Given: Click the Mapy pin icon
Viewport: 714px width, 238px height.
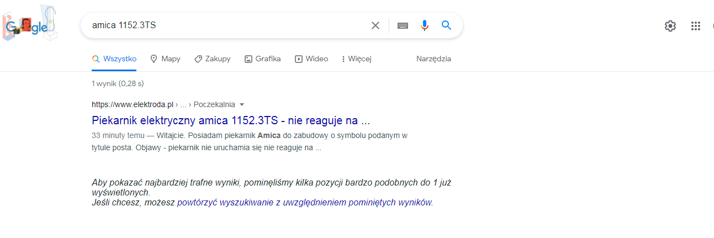Looking at the screenshot, I should (x=154, y=59).
